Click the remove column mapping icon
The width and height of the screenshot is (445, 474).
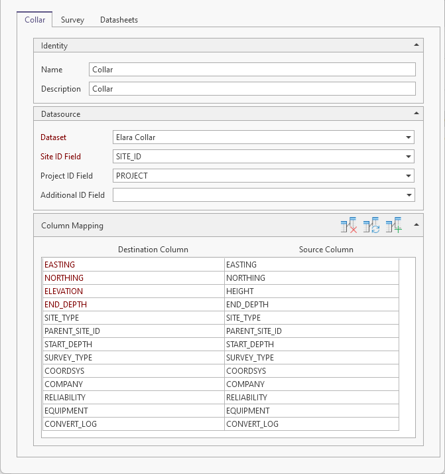click(350, 226)
